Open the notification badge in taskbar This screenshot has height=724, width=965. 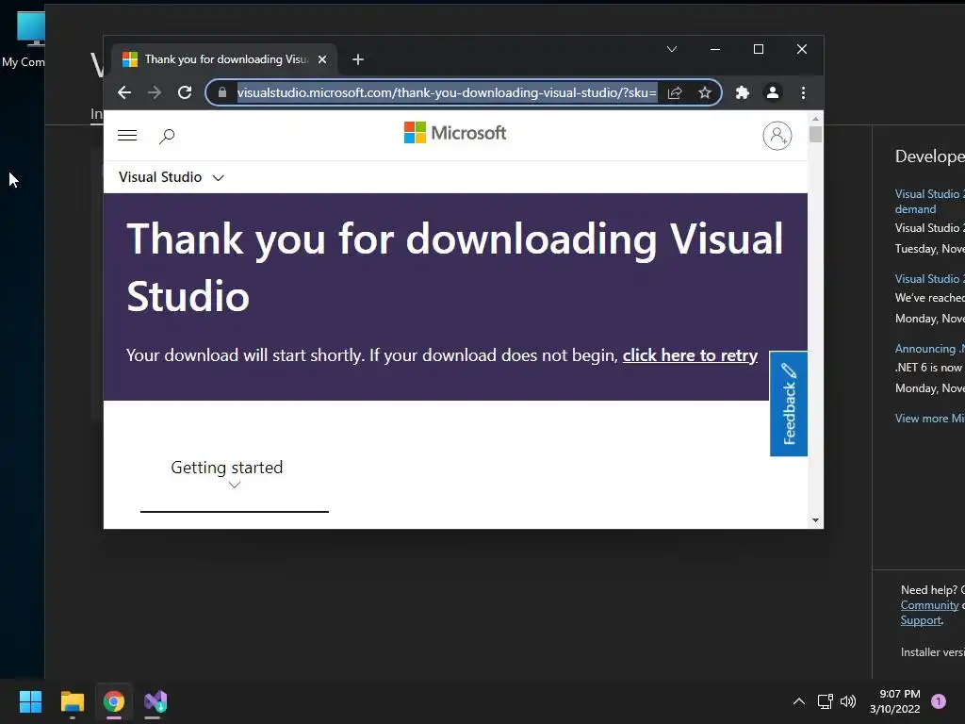click(938, 701)
